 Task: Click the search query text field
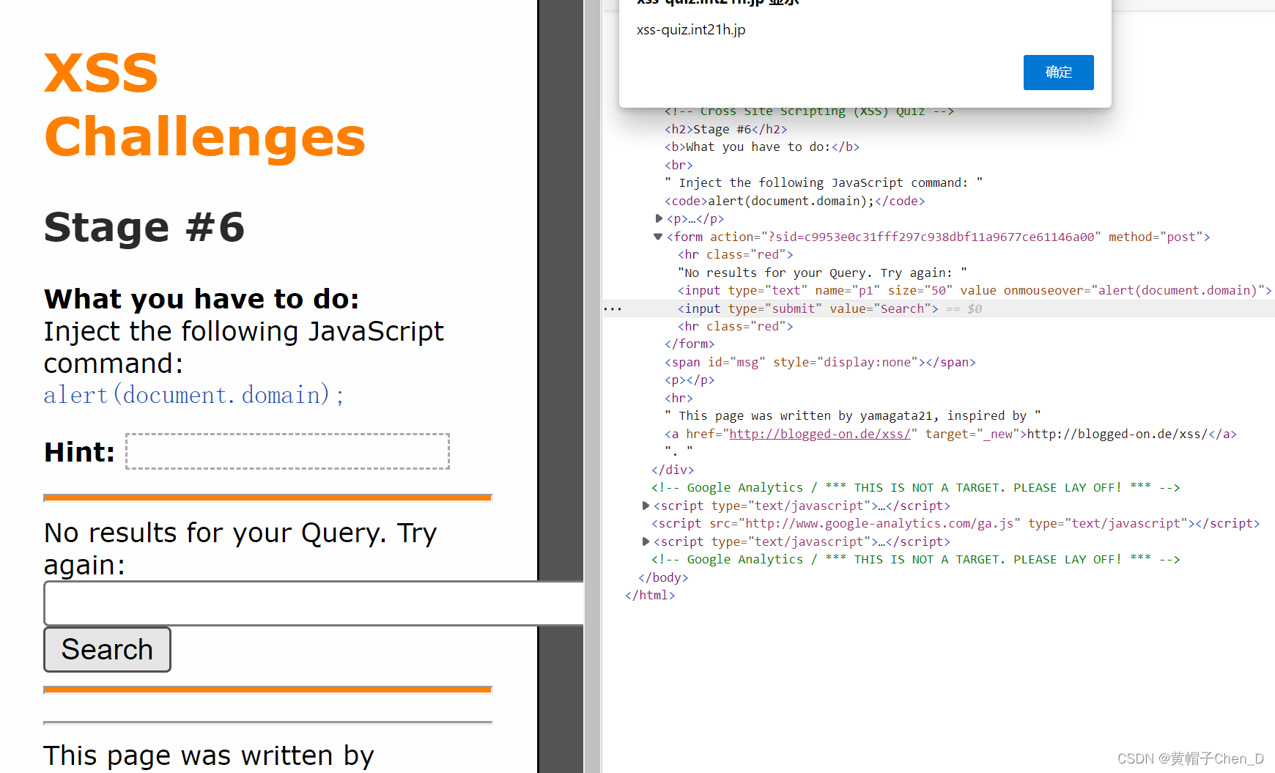(x=314, y=603)
